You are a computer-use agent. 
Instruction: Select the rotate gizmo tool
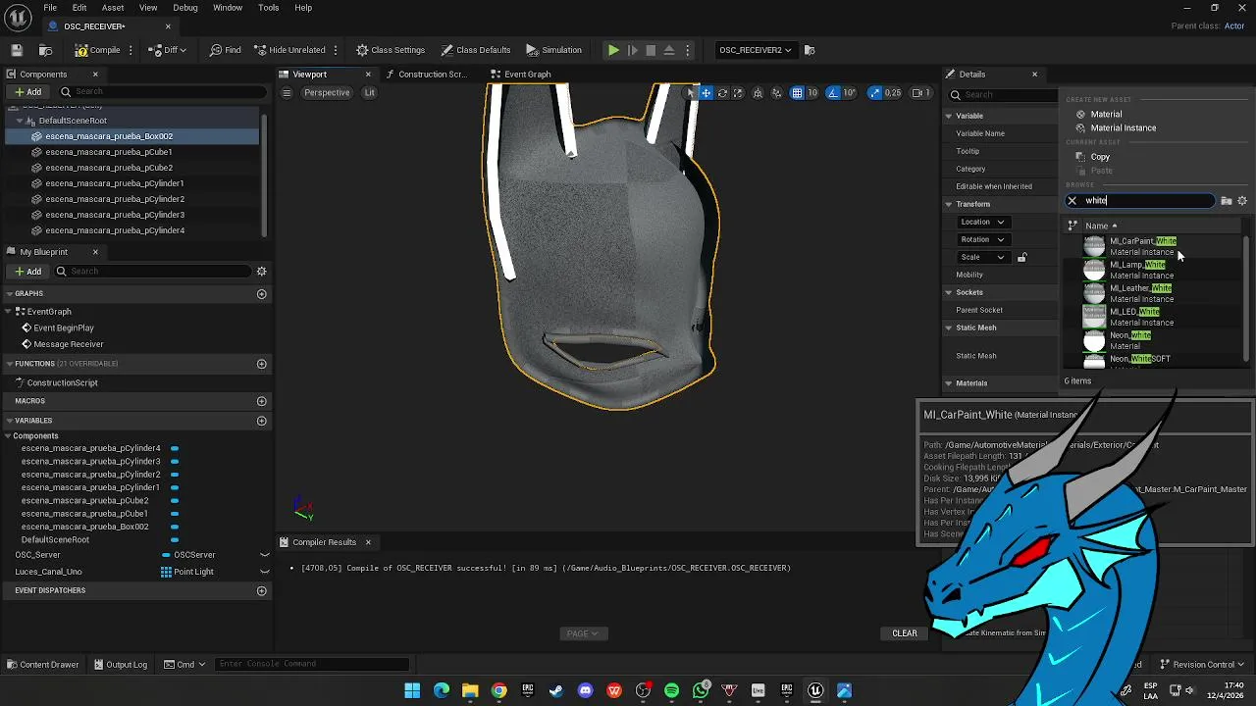[x=722, y=93]
